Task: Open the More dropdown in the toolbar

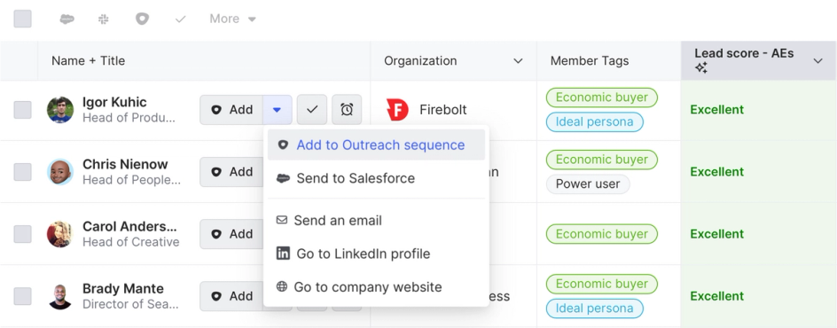Action: 232,19
